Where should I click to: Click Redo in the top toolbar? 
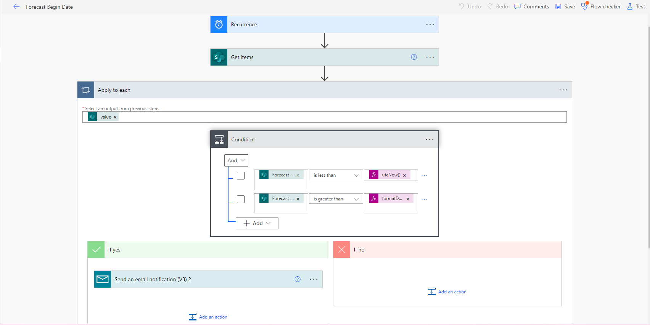tap(498, 6)
